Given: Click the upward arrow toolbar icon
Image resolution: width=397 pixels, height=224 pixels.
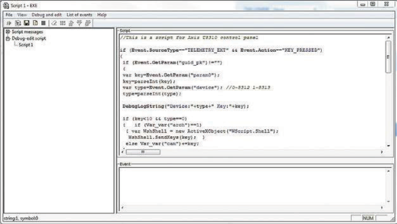Looking at the screenshot, I should (x=71, y=23).
